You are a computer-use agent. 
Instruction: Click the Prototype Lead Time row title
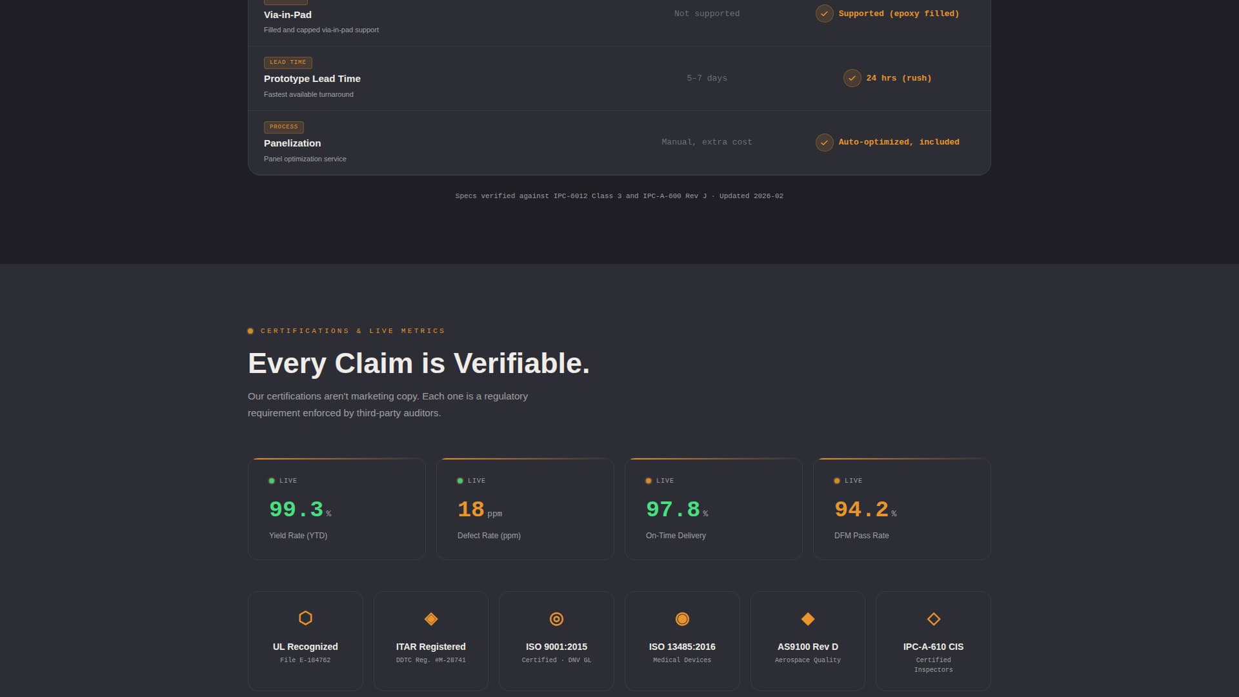[312, 79]
